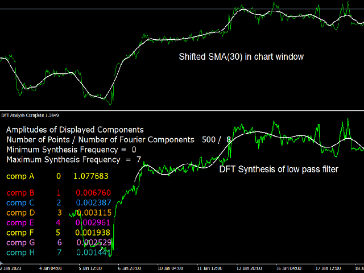Click the comp G amplitude 0.002529

tap(94, 243)
